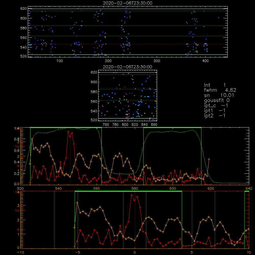
Task: Click x-axis label 780 of the middle image
Action: pyautogui.click(x=116, y=125)
